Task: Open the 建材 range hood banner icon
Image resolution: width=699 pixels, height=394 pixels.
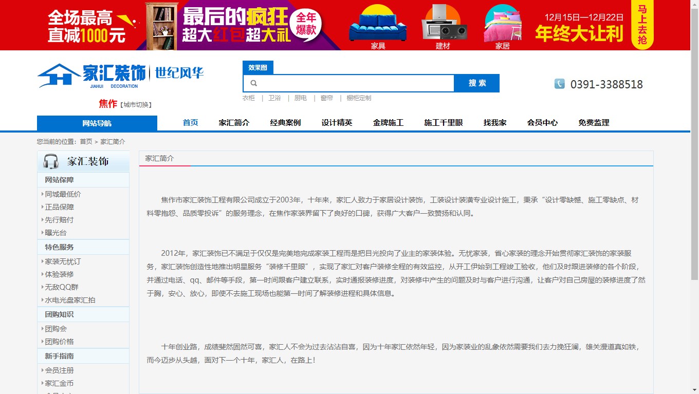Action: point(443,26)
